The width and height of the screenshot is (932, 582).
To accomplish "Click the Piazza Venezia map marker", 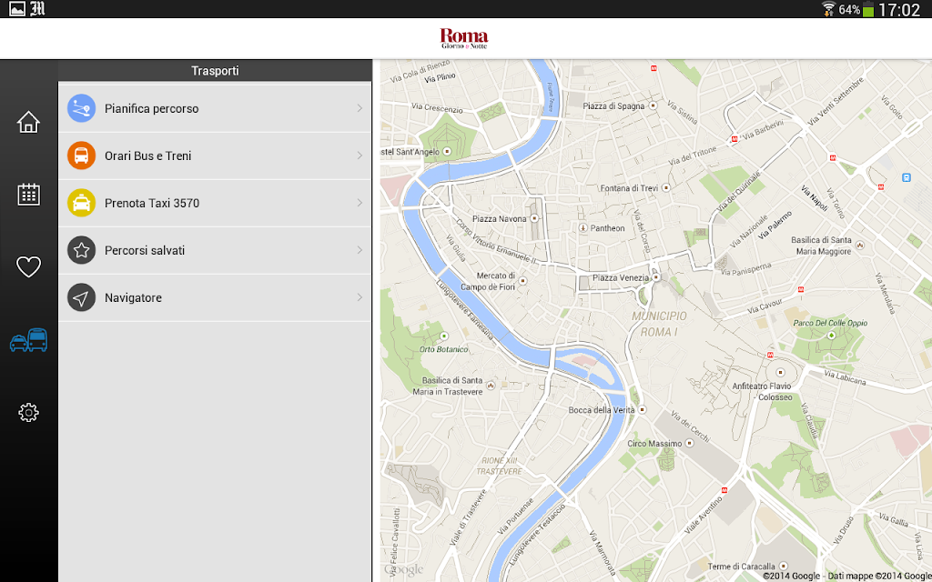I will [656, 277].
